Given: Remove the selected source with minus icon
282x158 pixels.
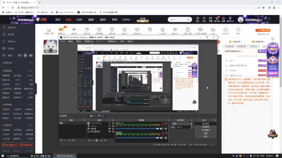Looking at the screenshot, I should [93, 141].
